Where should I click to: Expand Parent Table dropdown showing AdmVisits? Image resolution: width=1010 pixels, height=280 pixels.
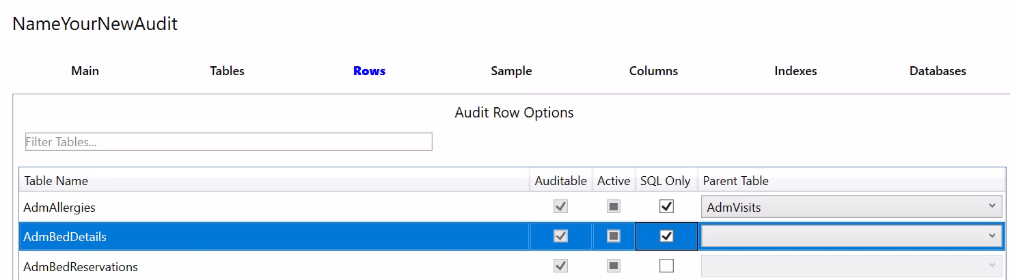[x=851, y=206]
